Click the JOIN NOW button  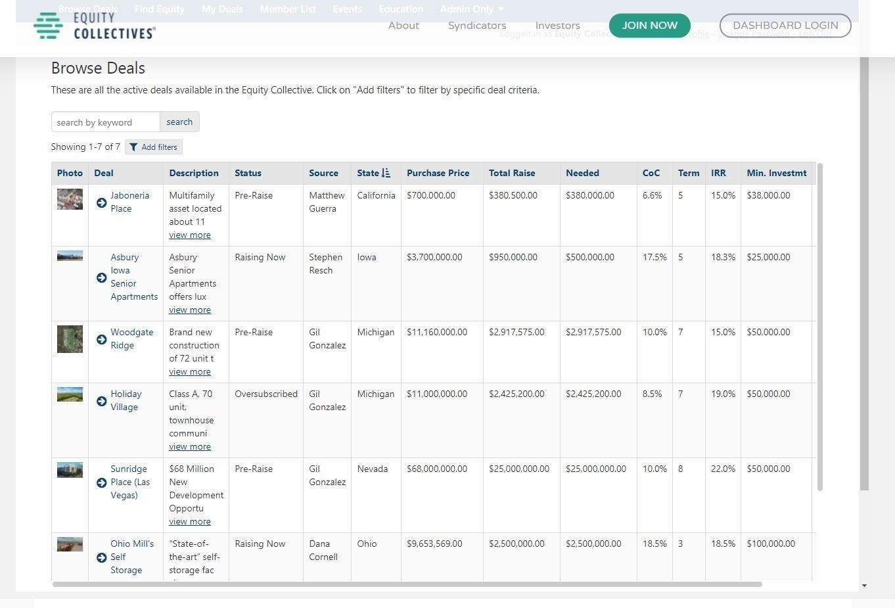[x=649, y=26]
